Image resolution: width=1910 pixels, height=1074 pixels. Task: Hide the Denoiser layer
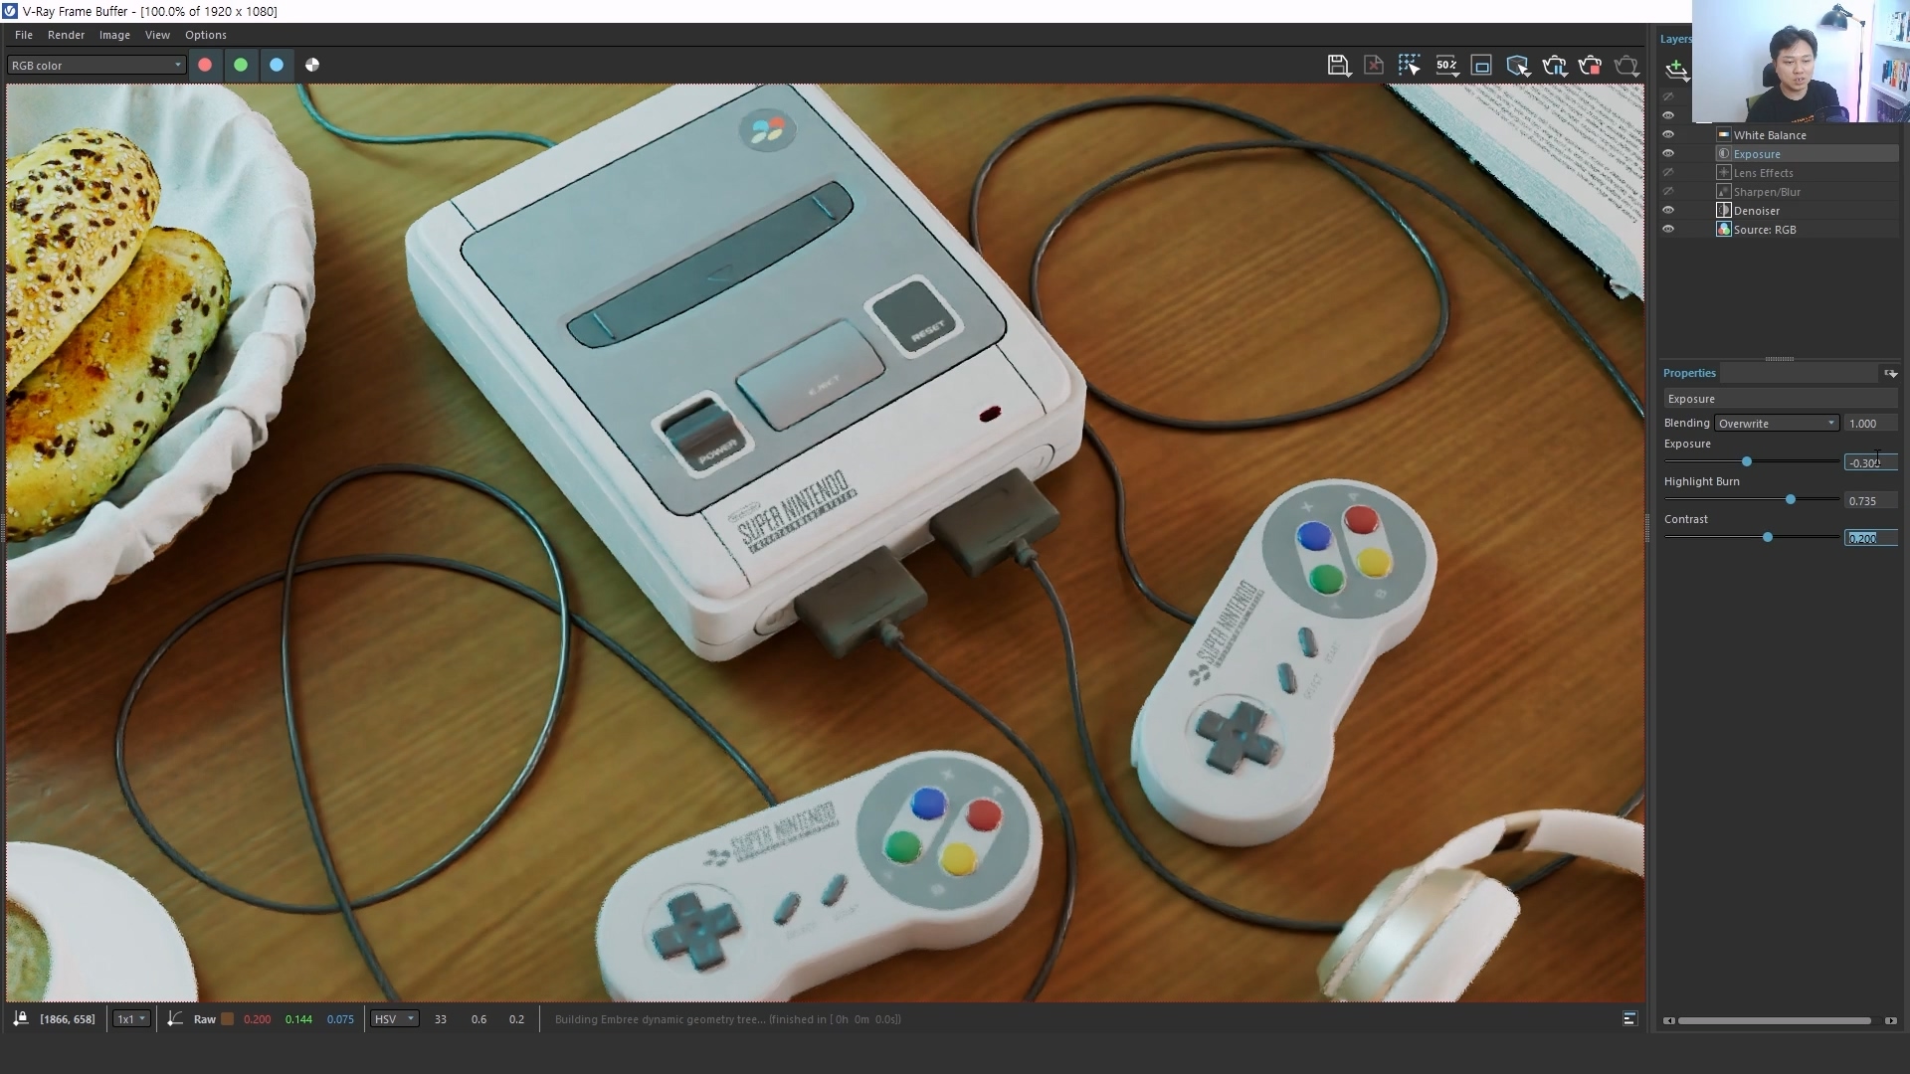coord(1668,210)
